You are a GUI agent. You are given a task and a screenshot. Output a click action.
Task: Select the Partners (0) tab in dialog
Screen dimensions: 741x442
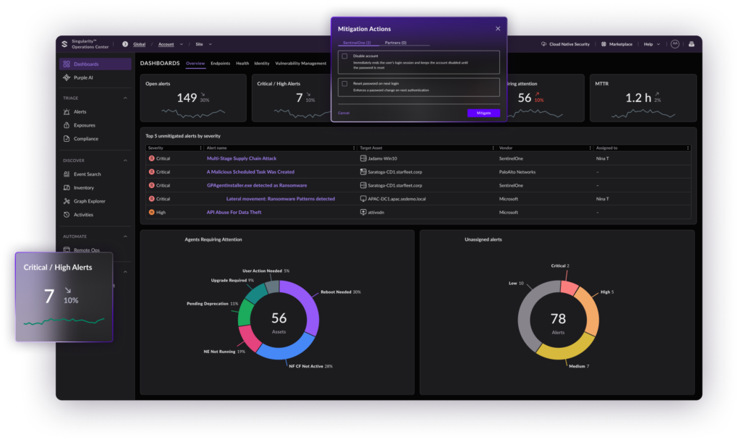coord(396,43)
